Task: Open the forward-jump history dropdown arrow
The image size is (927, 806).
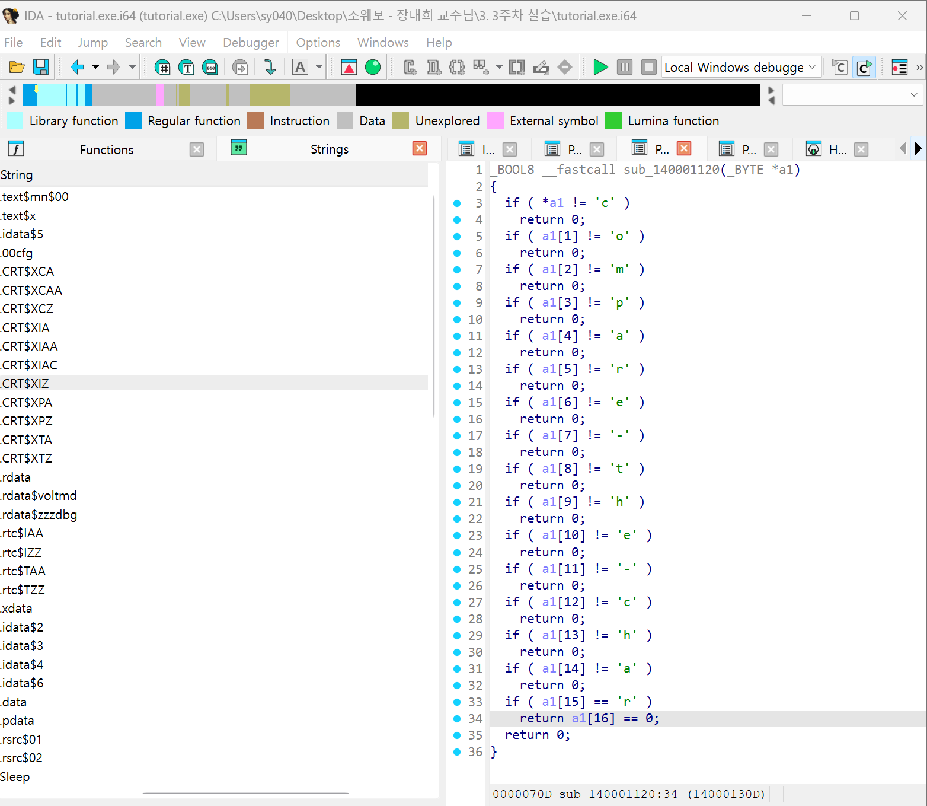Action: click(132, 67)
